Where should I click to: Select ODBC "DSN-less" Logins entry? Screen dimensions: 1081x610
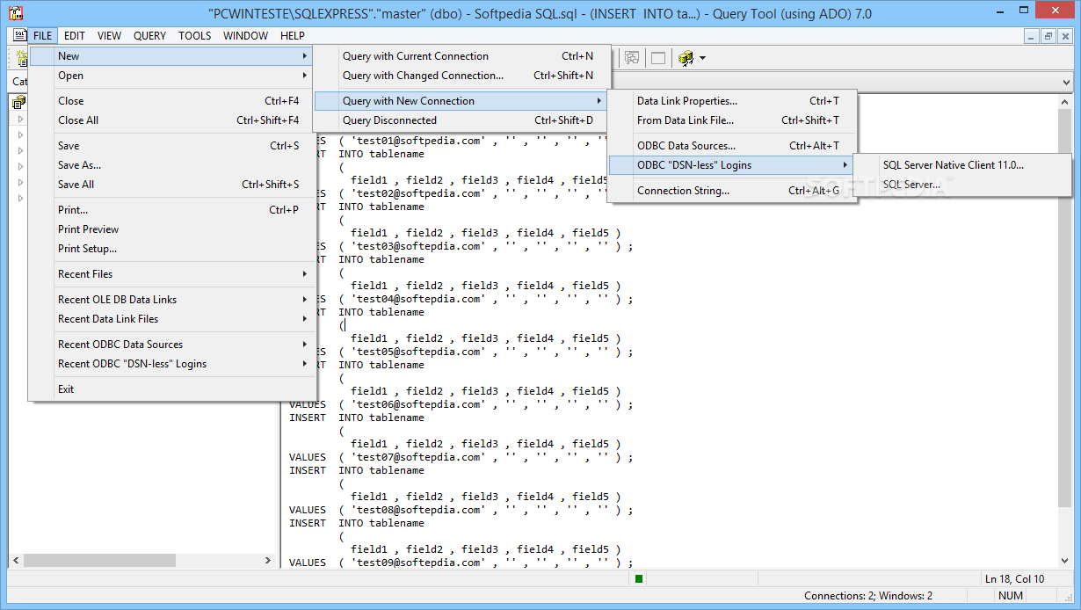(731, 165)
